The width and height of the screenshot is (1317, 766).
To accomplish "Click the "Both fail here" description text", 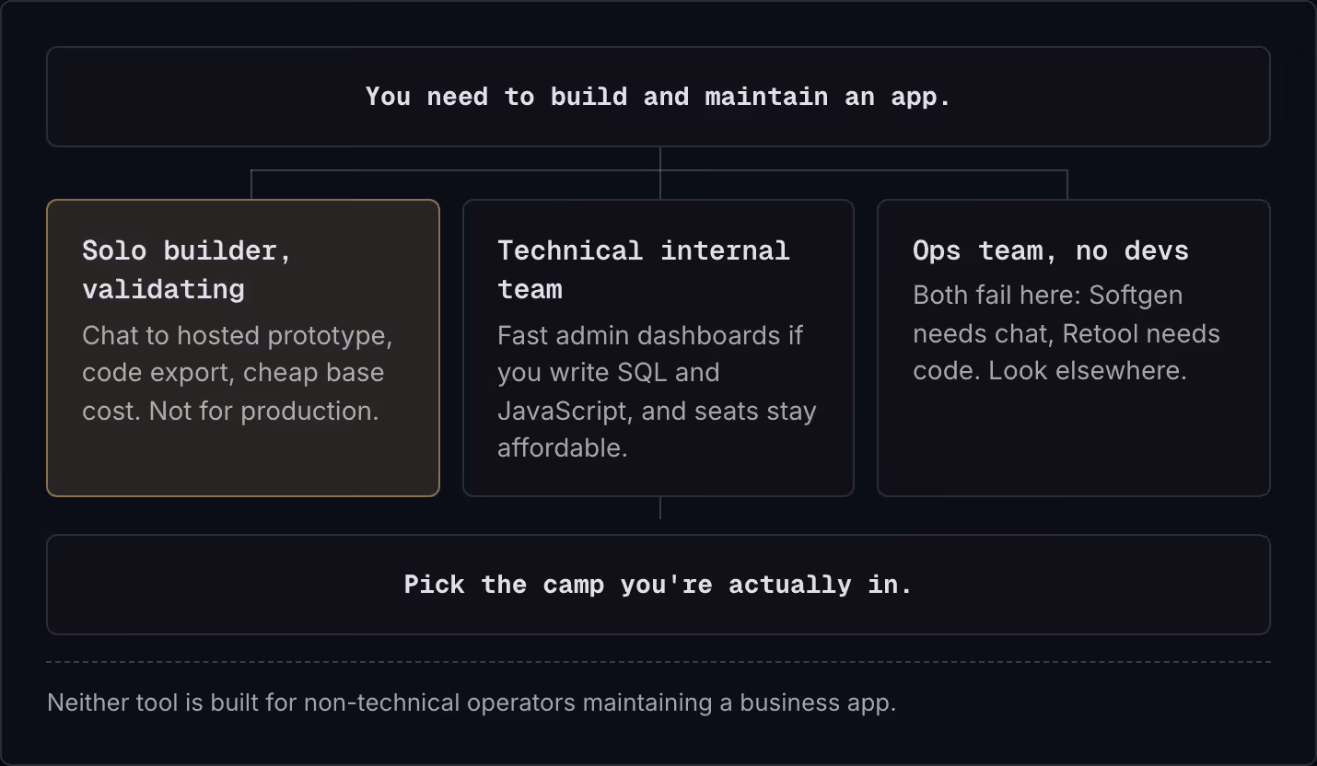I will [1066, 332].
